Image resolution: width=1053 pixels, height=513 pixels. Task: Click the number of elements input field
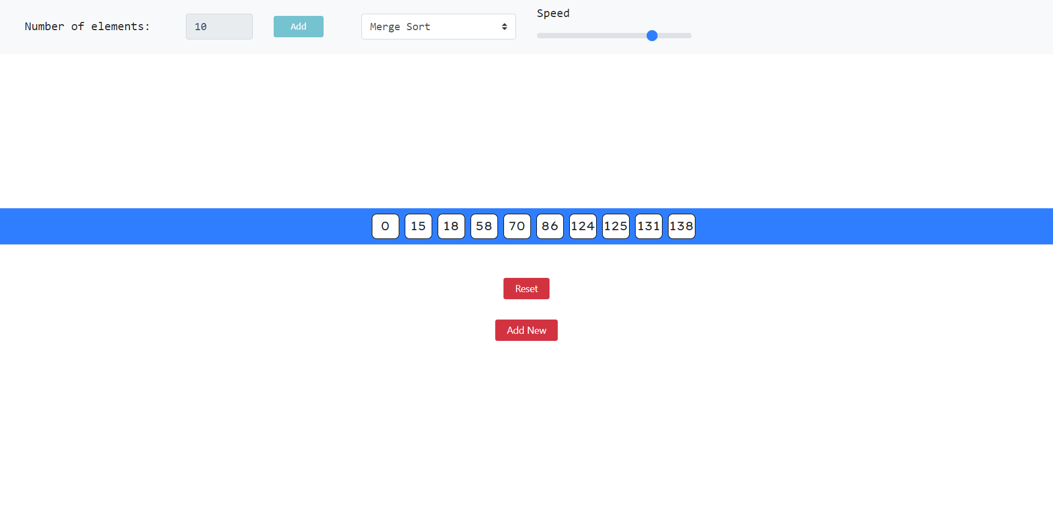click(219, 26)
